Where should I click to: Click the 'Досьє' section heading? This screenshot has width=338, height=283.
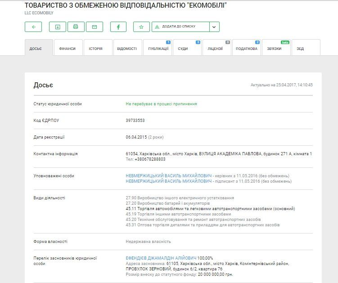43,85
